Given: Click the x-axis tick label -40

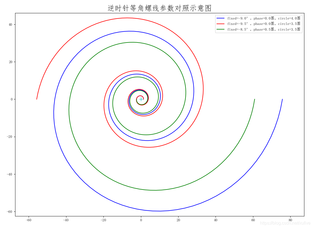Looking at the screenshot, I should click(x=66, y=220).
